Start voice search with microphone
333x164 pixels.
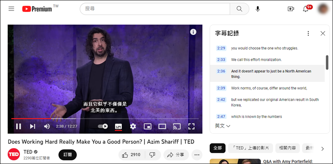pos(258,9)
